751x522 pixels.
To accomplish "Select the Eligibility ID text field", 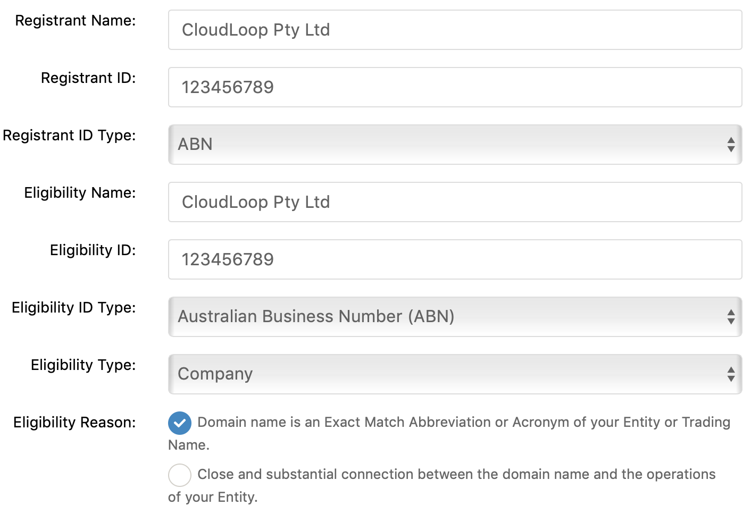I will point(455,259).
